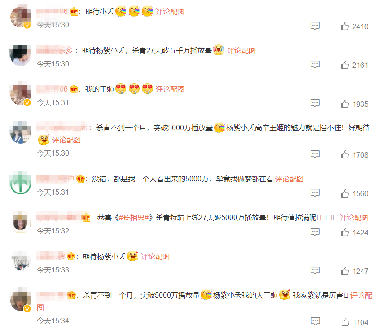Open first commenter's verified avatar
Image resolution: width=381 pixels, height=334 pixels.
pos(21,17)
